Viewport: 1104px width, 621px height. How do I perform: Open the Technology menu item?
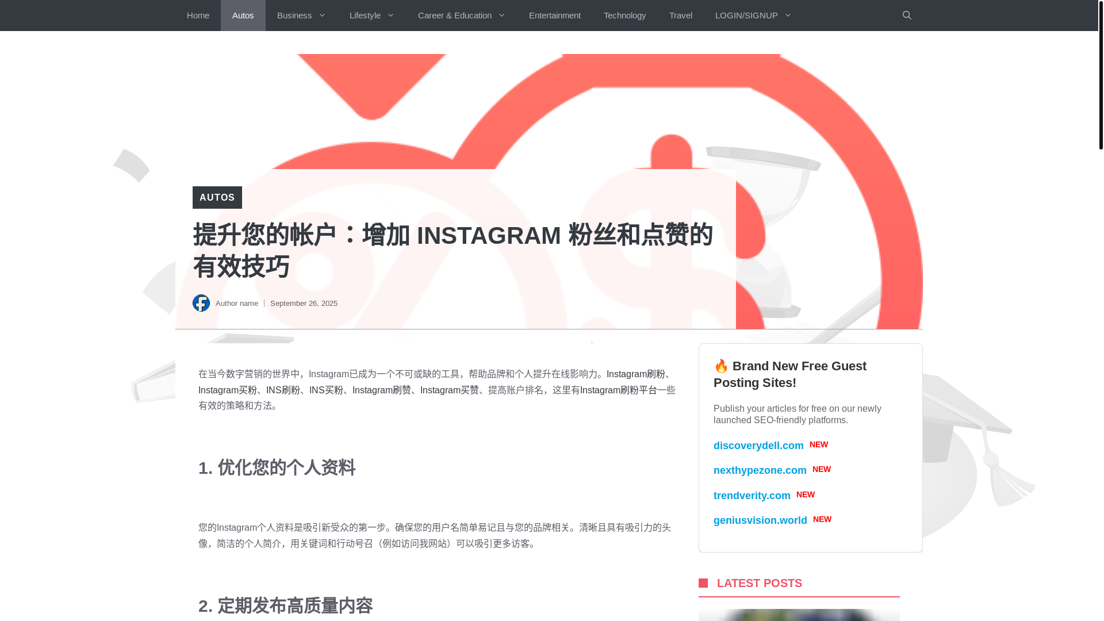624,16
